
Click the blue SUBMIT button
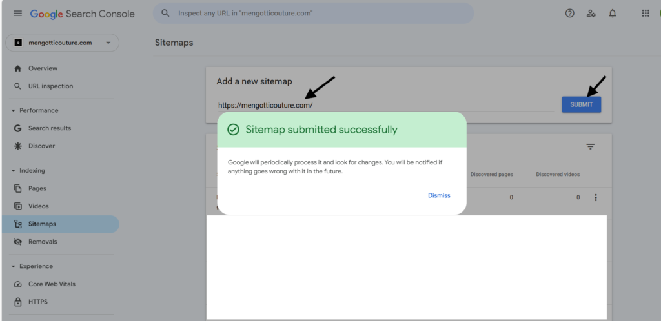pos(582,105)
